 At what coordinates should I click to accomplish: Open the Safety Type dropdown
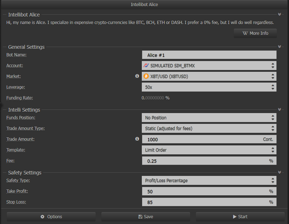[209, 181]
